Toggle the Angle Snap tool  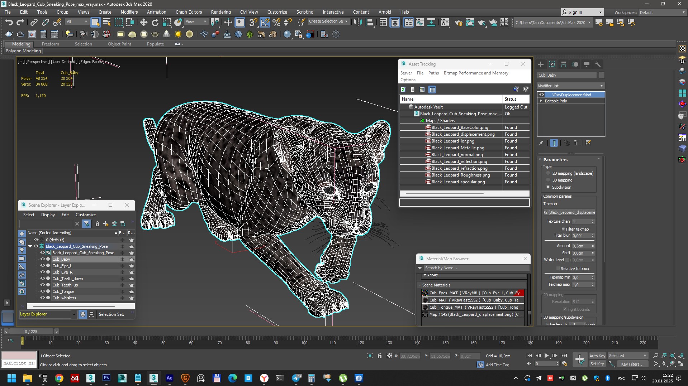click(x=265, y=23)
